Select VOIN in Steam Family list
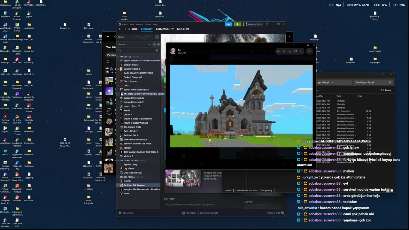Image resolution: width=409 pixels, height=230 pixels. pyautogui.click(x=126, y=194)
